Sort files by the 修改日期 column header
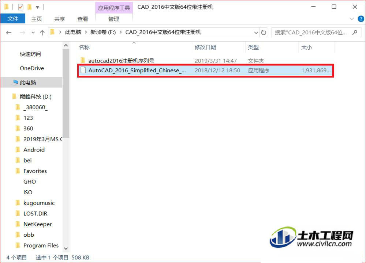Viewport: 366px width, 263px height. pos(205,47)
